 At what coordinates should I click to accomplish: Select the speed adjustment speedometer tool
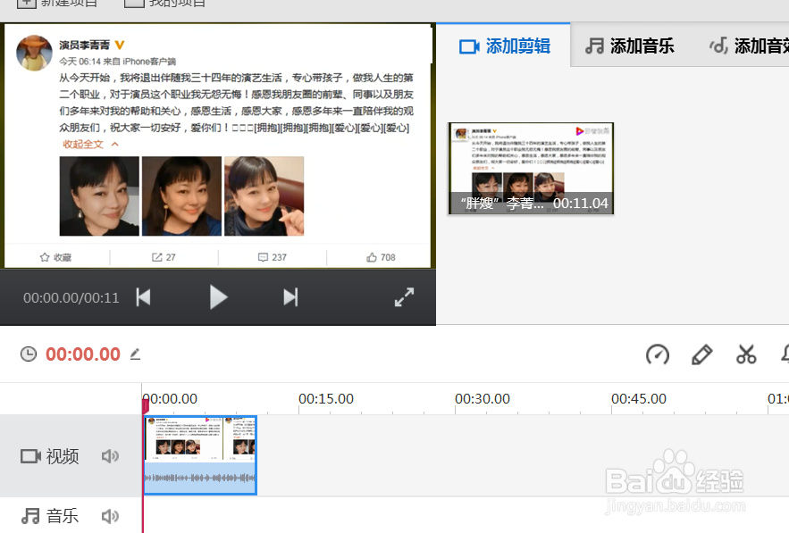coord(658,354)
